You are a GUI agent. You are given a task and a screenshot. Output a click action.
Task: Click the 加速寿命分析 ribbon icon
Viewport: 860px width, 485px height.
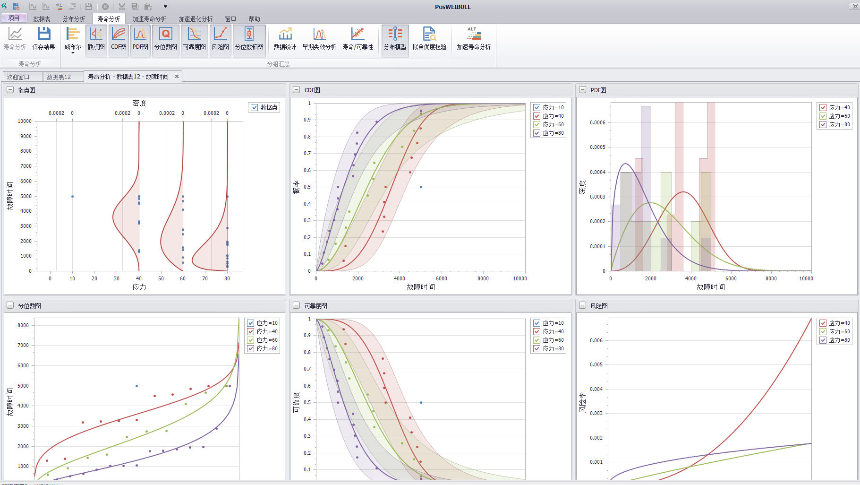pos(474,34)
